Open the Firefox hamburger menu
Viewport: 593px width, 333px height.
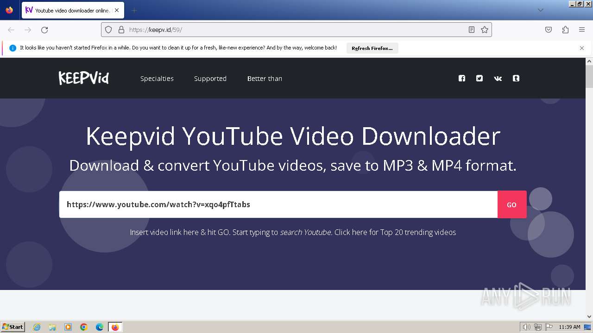pyautogui.click(x=582, y=30)
